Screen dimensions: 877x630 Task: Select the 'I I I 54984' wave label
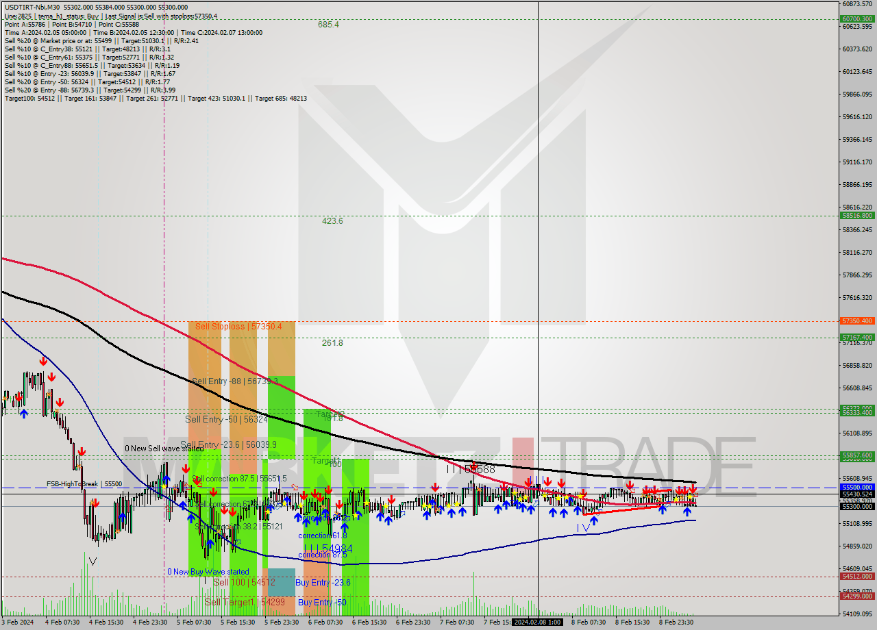coord(328,549)
